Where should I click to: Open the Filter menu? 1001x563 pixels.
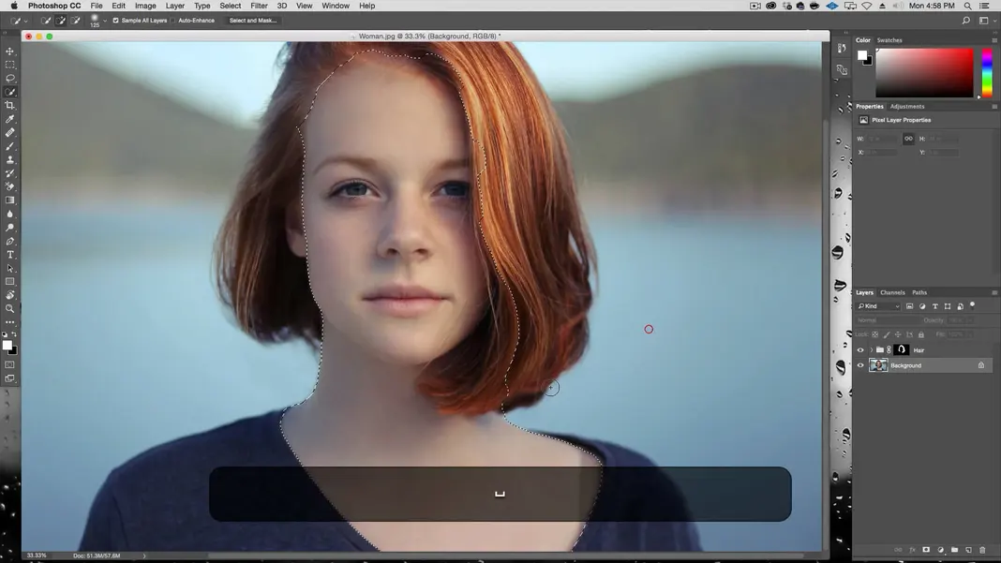(x=259, y=6)
